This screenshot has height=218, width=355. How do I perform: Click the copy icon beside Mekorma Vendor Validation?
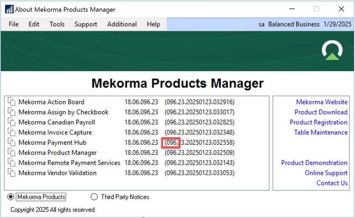tap(12, 173)
